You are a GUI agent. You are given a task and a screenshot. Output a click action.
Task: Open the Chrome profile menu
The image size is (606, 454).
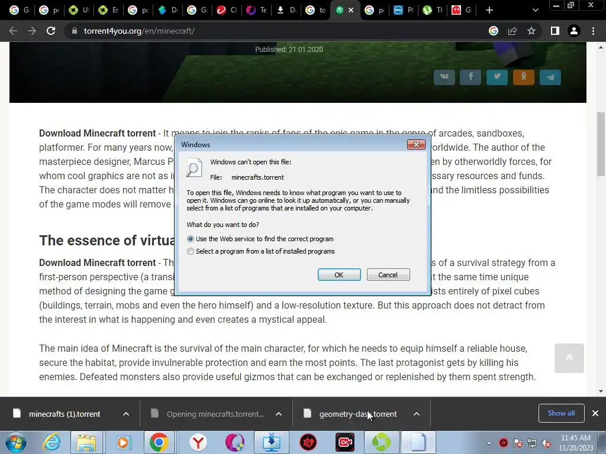574,31
